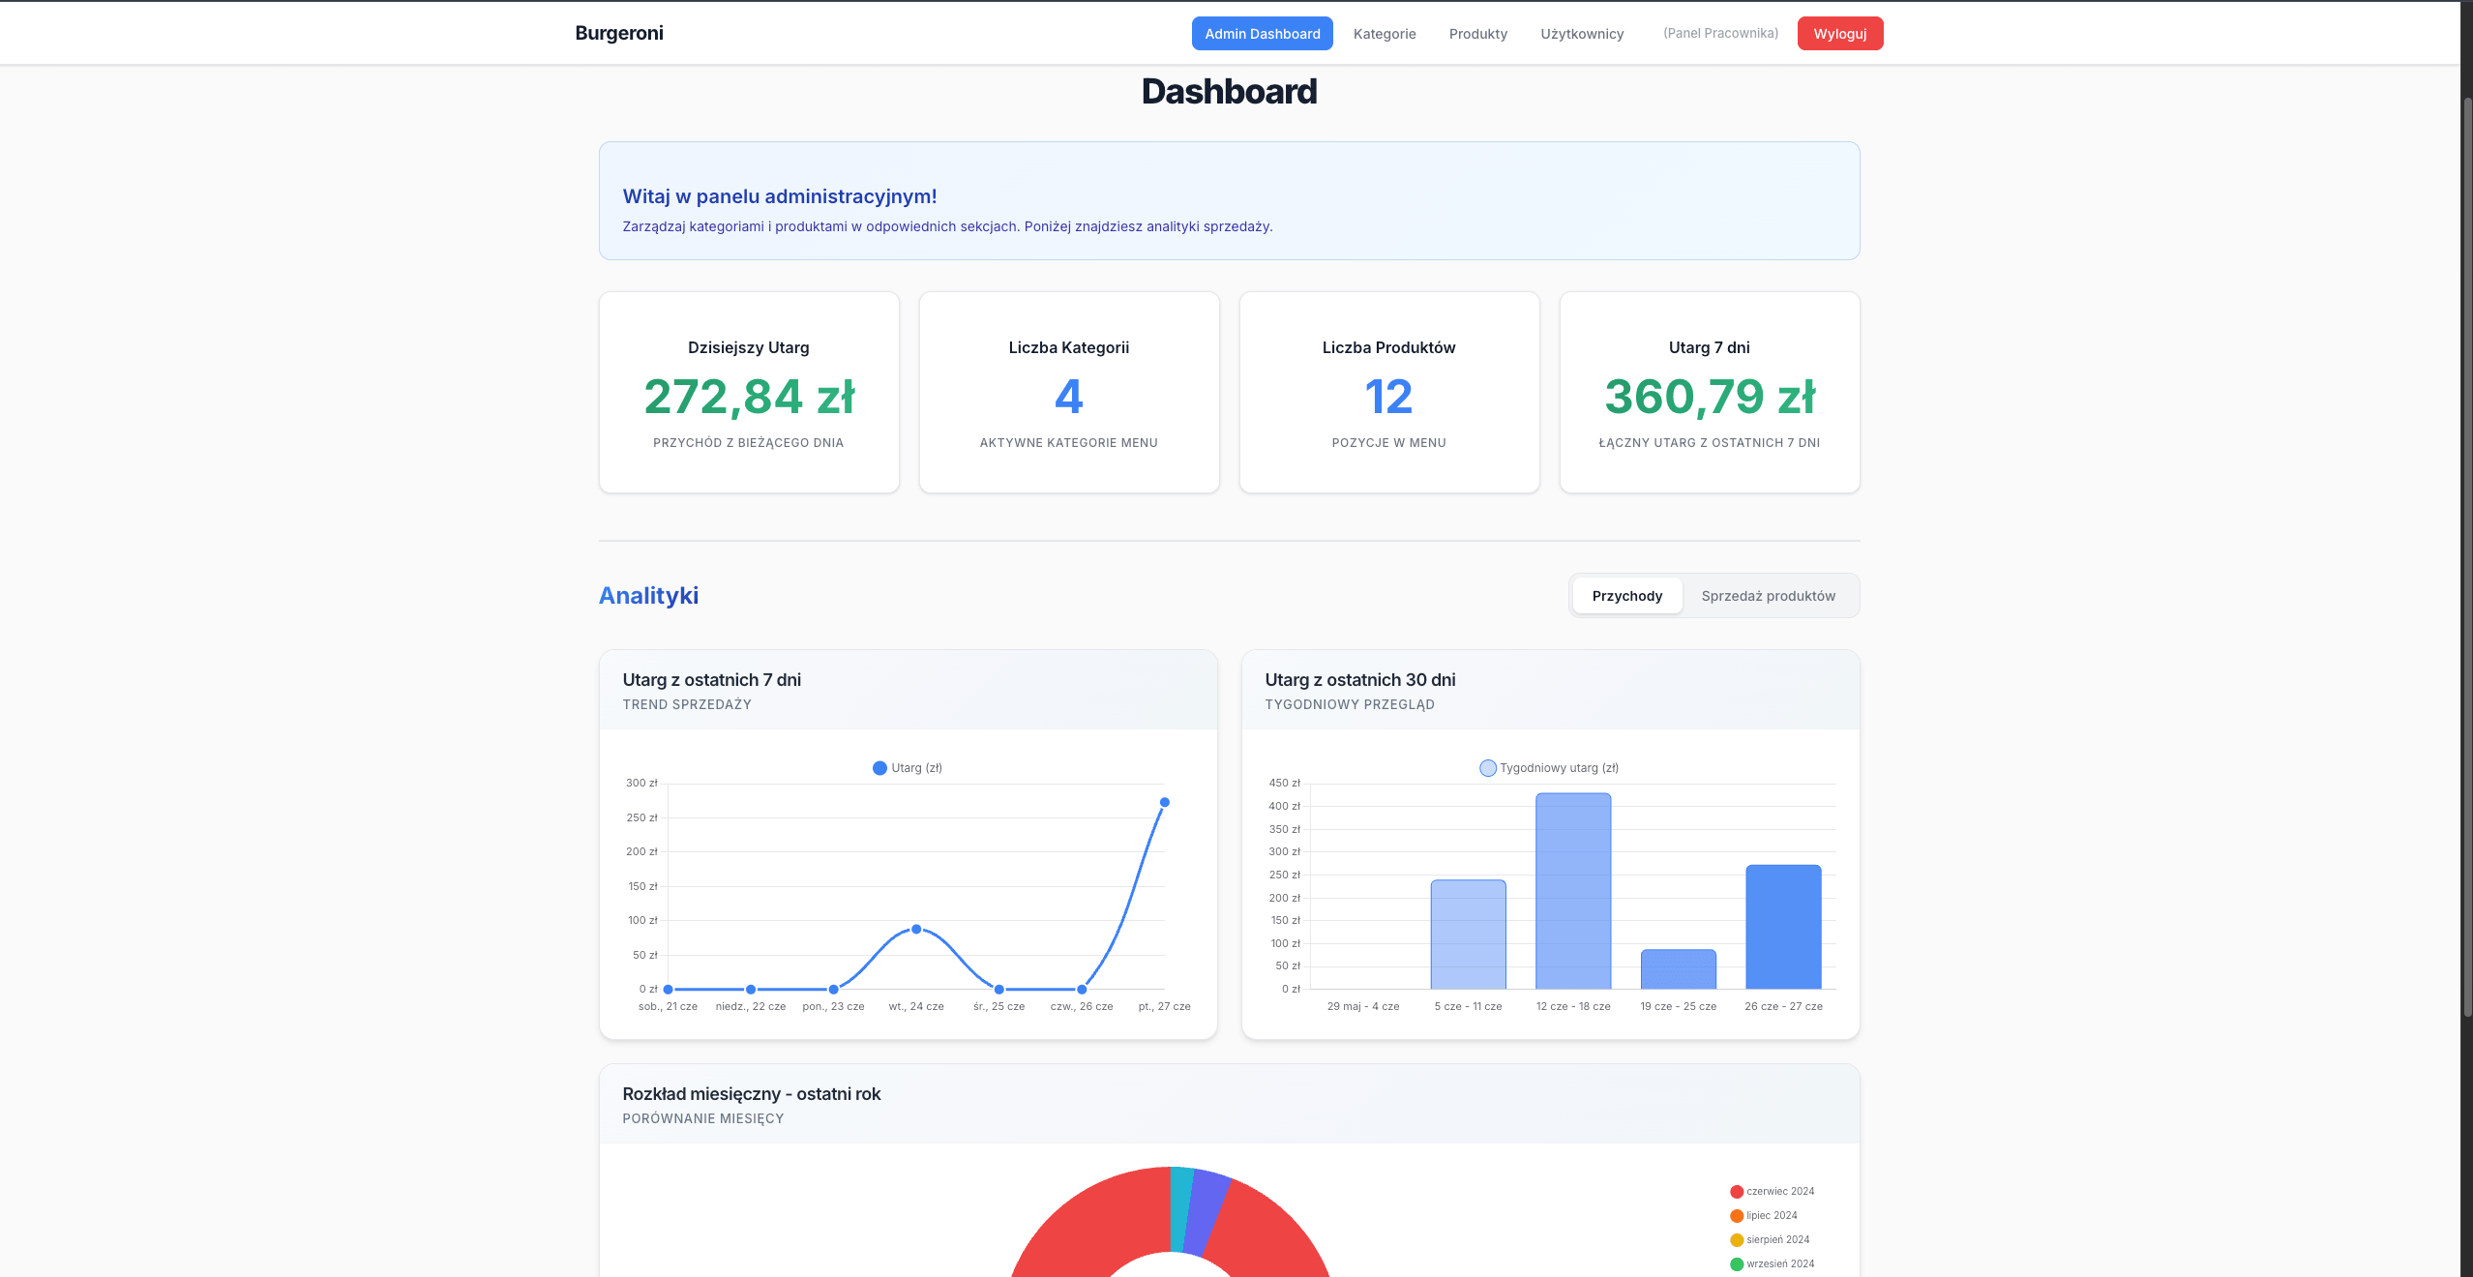
Task: Click the 12 cze - 18 cze bar
Action: coord(1573,891)
